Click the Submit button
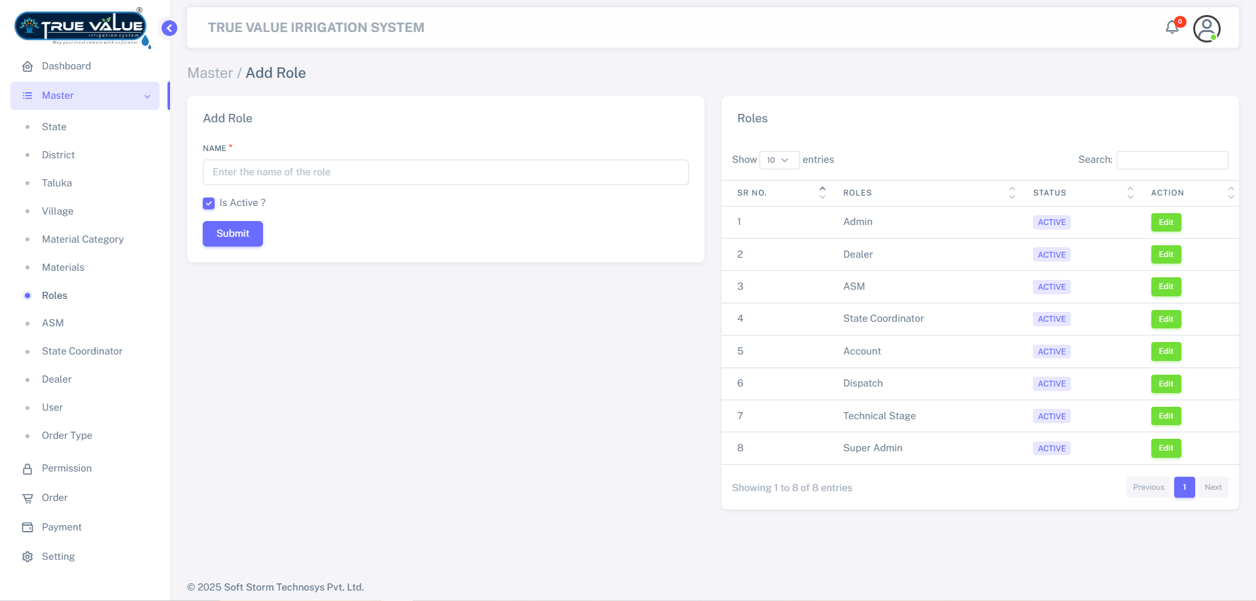 [x=232, y=233]
